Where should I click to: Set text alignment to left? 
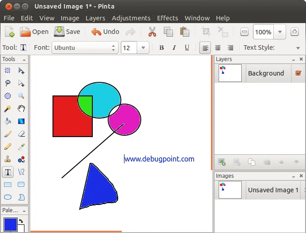click(x=205, y=48)
